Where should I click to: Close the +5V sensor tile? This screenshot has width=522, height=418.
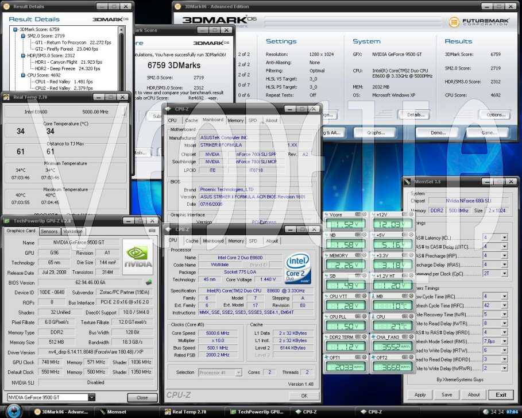click(x=411, y=235)
